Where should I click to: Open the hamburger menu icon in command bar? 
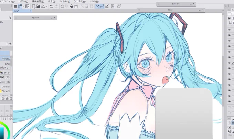click(15, 6)
